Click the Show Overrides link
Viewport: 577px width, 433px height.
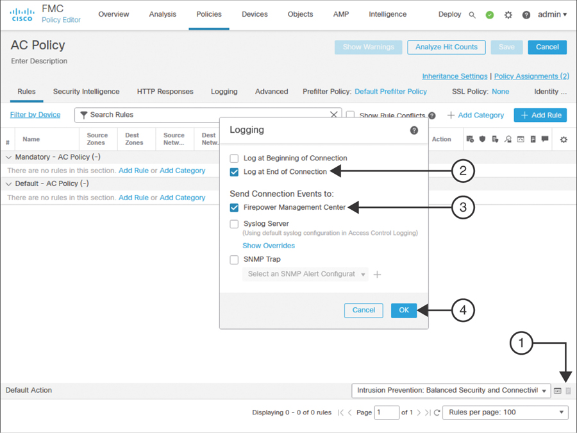point(269,246)
